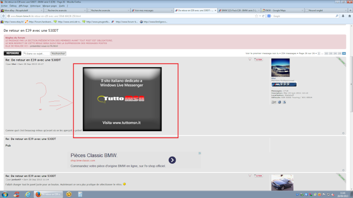Switch to 'Nouvel onglet' tab

326,10
